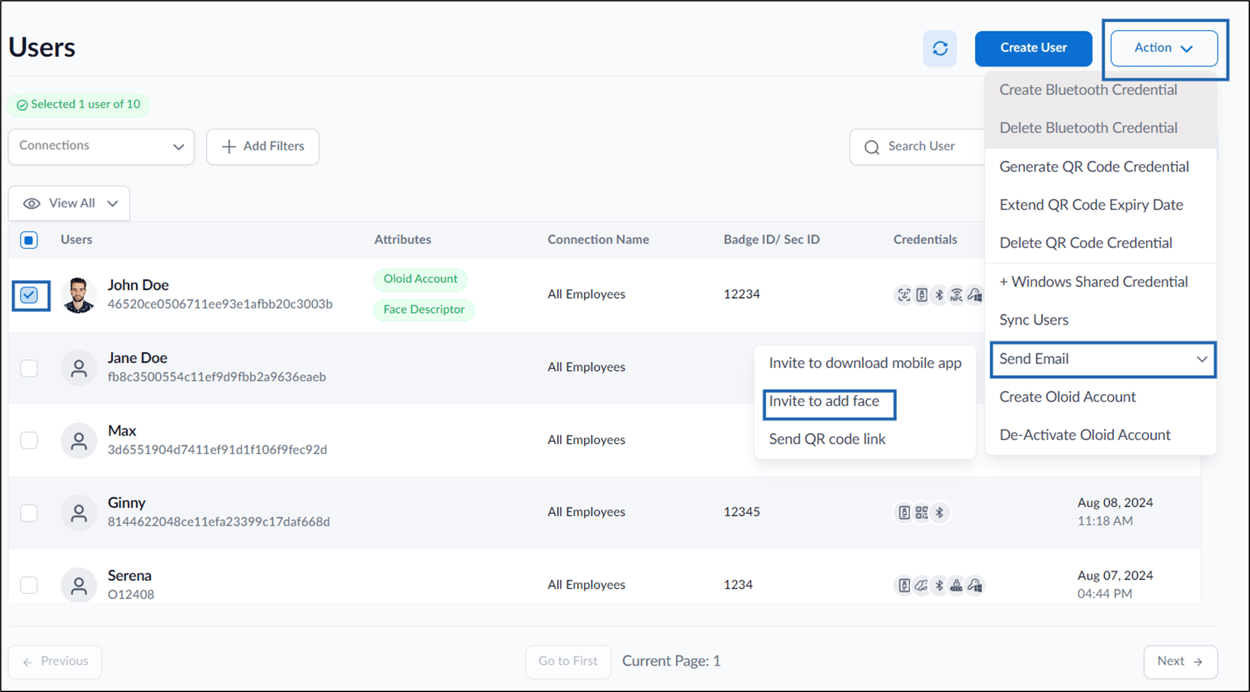Select Ginny's row checkbox
The width and height of the screenshot is (1250, 692).
click(29, 513)
